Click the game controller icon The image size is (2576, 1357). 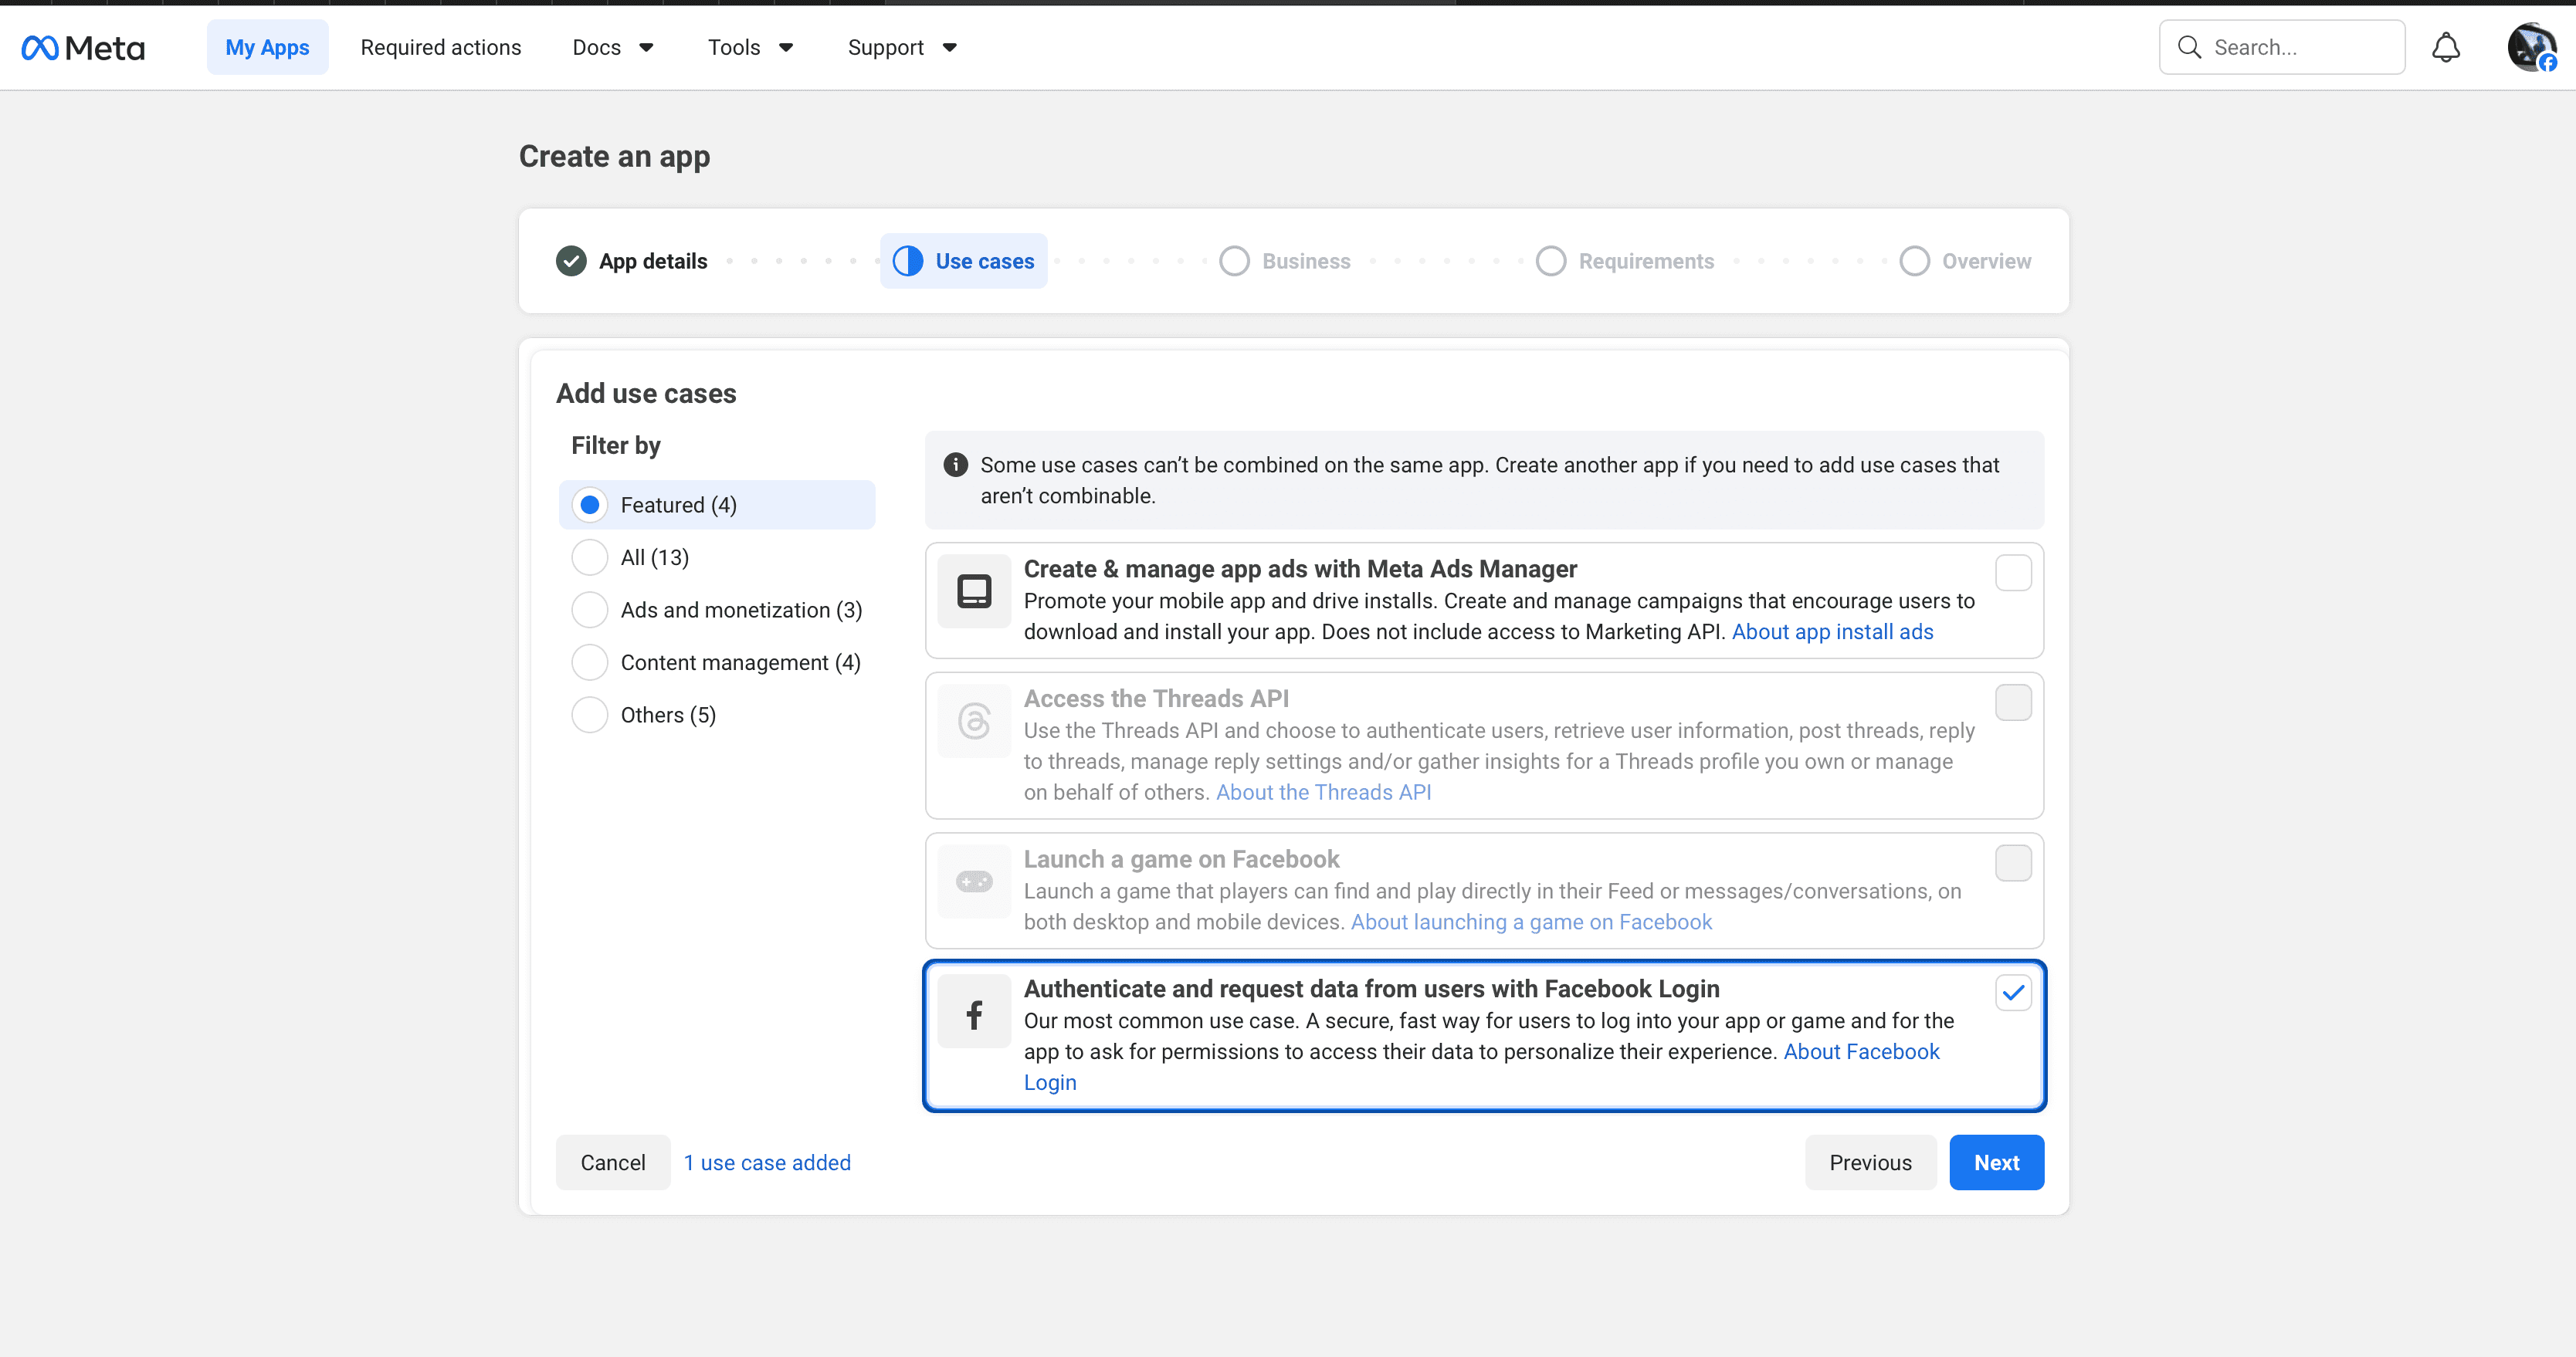[x=973, y=881]
